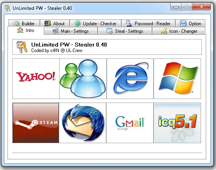Viewport: 216px width, 170px height.
Task: Click the two-people icon on the About tab
Action: [x=48, y=23]
